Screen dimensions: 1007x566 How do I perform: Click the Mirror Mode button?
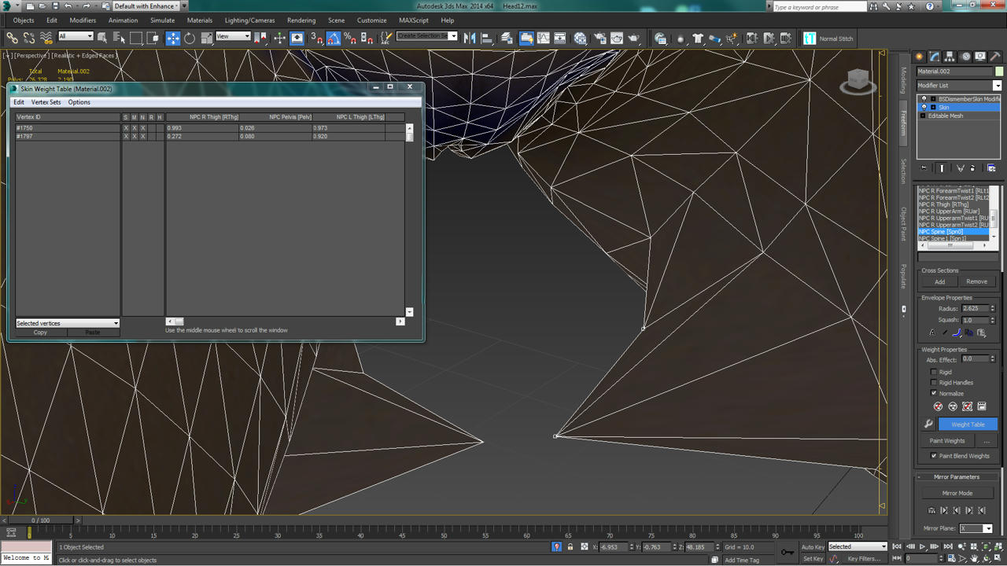957,493
